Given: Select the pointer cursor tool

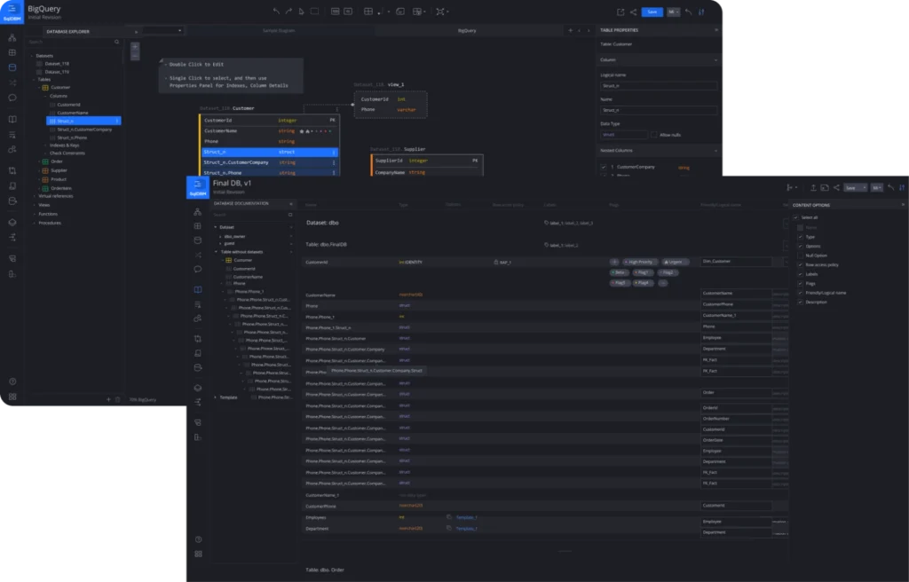Looking at the screenshot, I should point(302,12).
